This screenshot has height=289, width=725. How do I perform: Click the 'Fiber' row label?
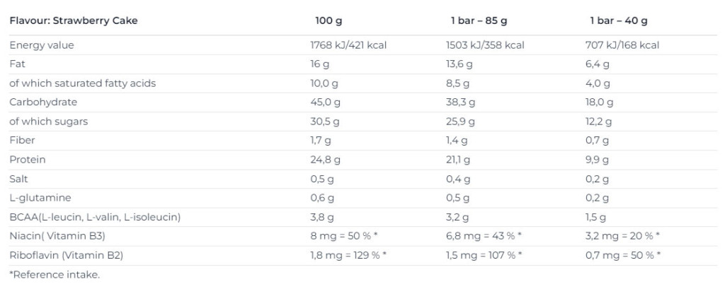(22, 141)
